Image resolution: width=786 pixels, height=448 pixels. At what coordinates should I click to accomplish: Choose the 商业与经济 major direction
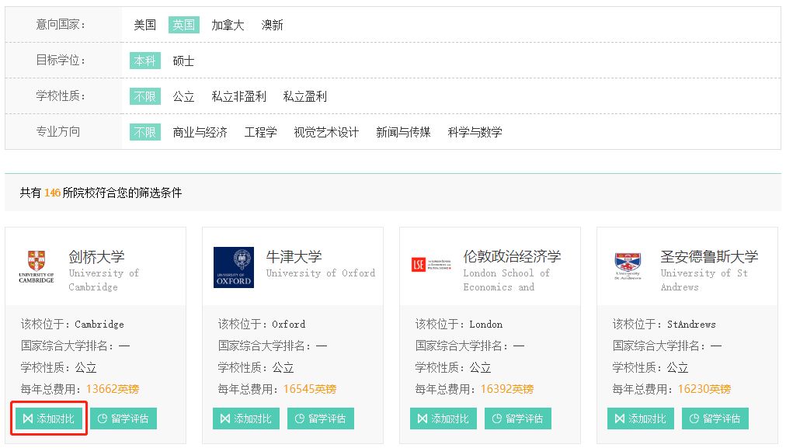(200, 132)
